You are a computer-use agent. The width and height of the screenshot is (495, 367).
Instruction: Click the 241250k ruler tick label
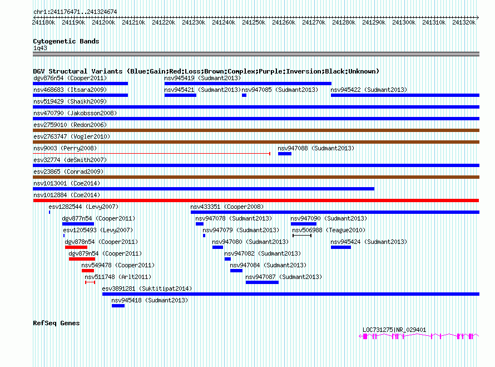pyautogui.click(x=254, y=22)
